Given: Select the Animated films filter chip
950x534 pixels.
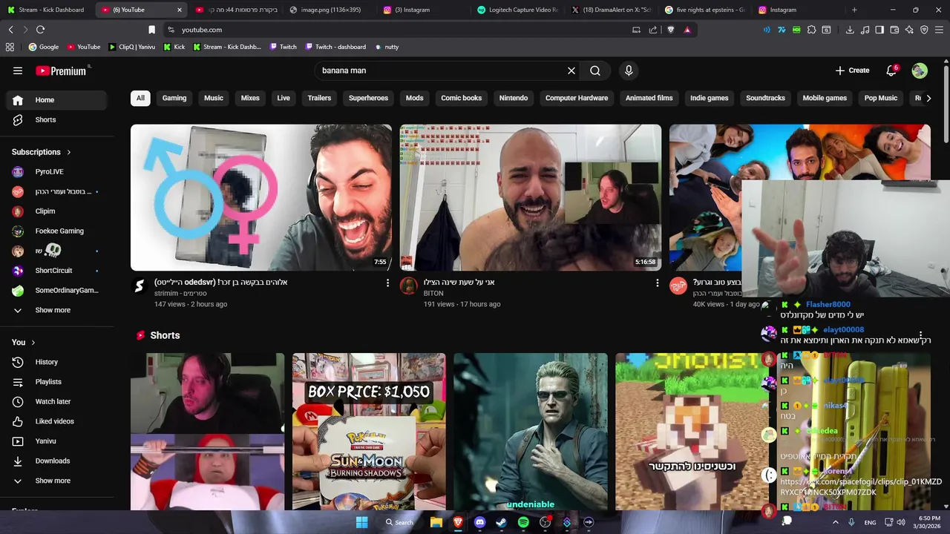Looking at the screenshot, I should tap(649, 98).
